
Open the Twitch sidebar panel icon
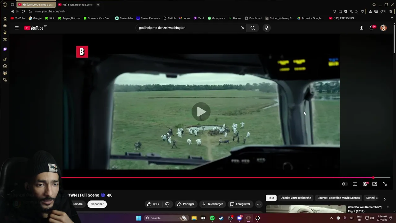[x=5, y=49]
